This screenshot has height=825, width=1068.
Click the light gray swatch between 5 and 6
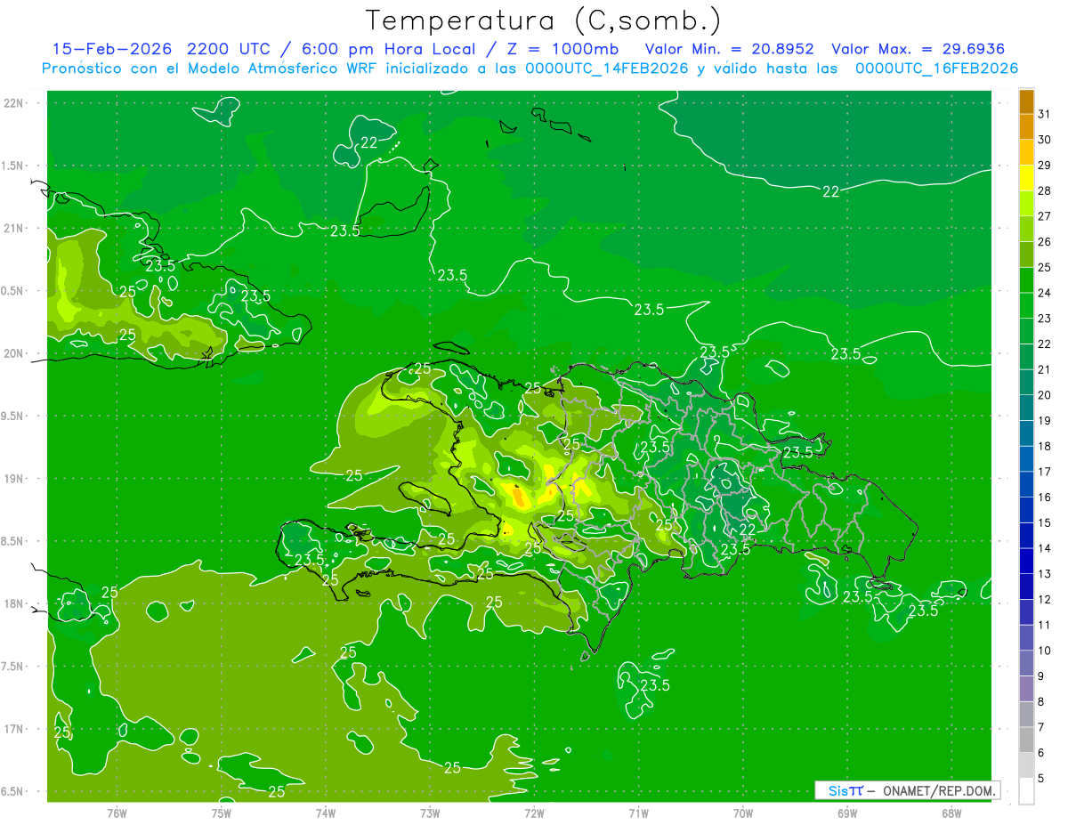point(1026,765)
